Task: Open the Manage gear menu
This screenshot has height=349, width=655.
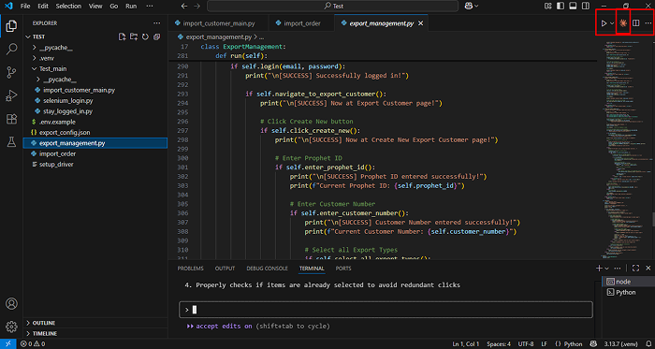Action: pos(11,326)
